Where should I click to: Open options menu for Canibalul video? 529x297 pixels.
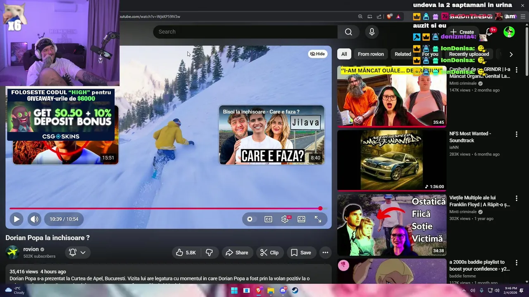click(516, 70)
